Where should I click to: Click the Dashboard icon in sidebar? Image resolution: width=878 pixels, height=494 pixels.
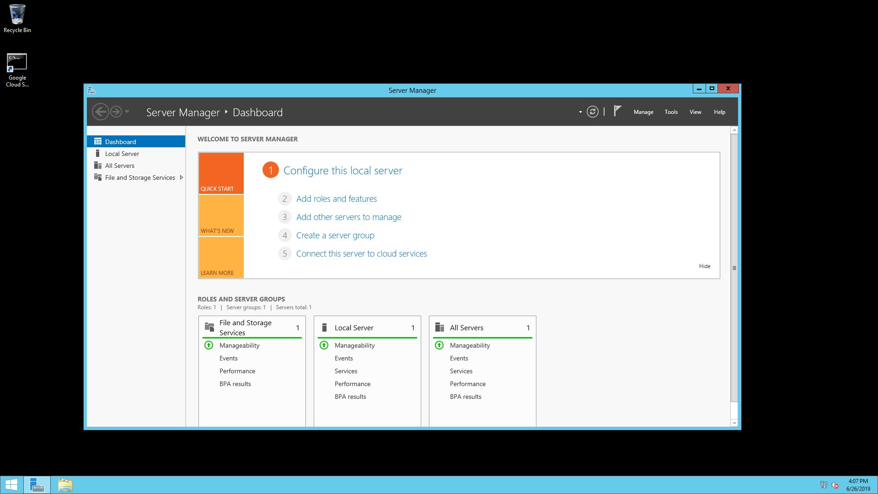point(98,141)
